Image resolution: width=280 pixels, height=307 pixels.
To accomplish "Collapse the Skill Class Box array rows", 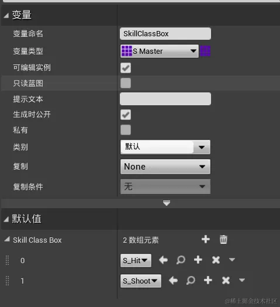I will 7,239.
